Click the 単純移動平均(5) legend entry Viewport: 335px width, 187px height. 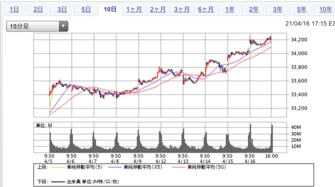(85, 167)
